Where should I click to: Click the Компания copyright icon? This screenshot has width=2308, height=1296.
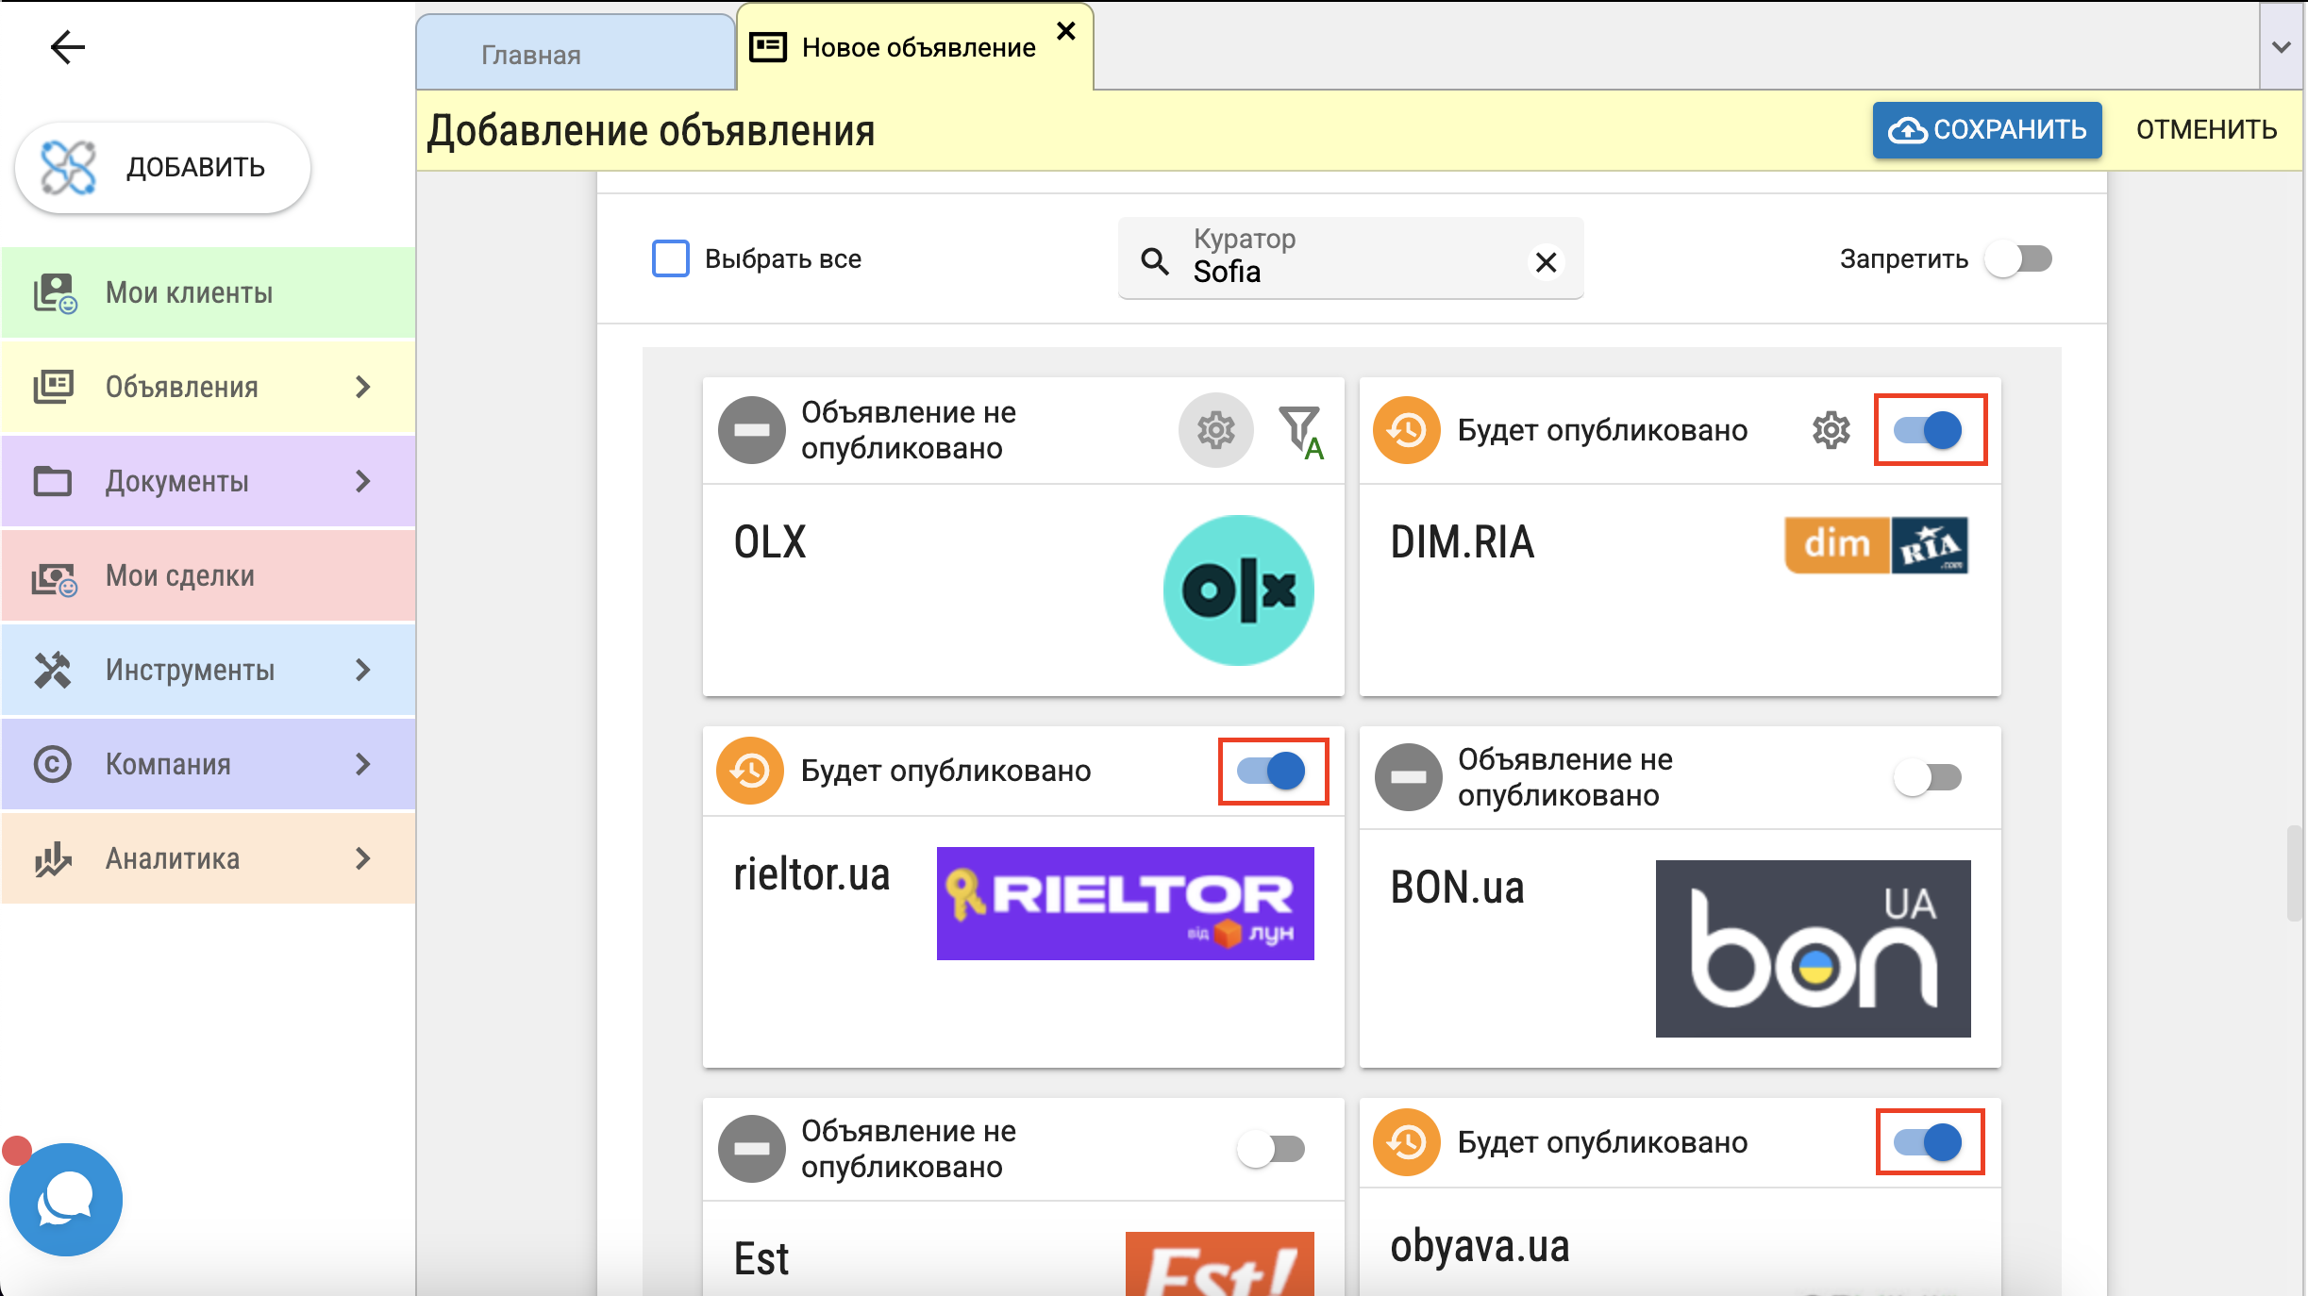coord(53,764)
